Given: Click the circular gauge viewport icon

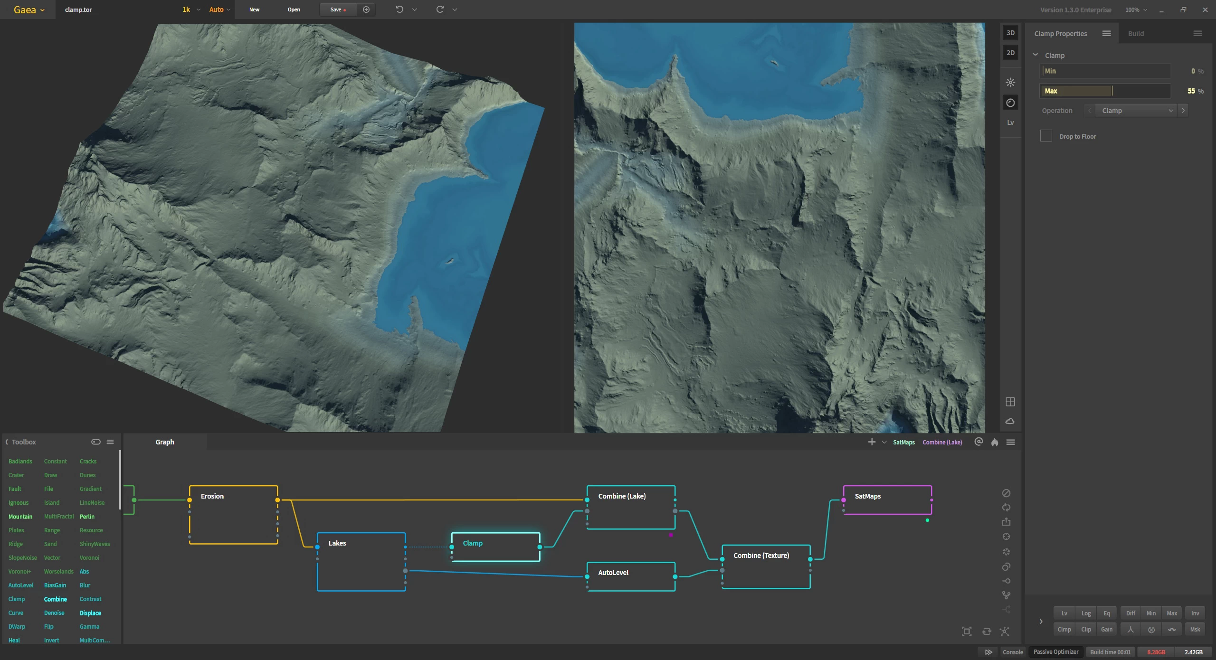Looking at the screenshot, I should (x=1010, y=103).
